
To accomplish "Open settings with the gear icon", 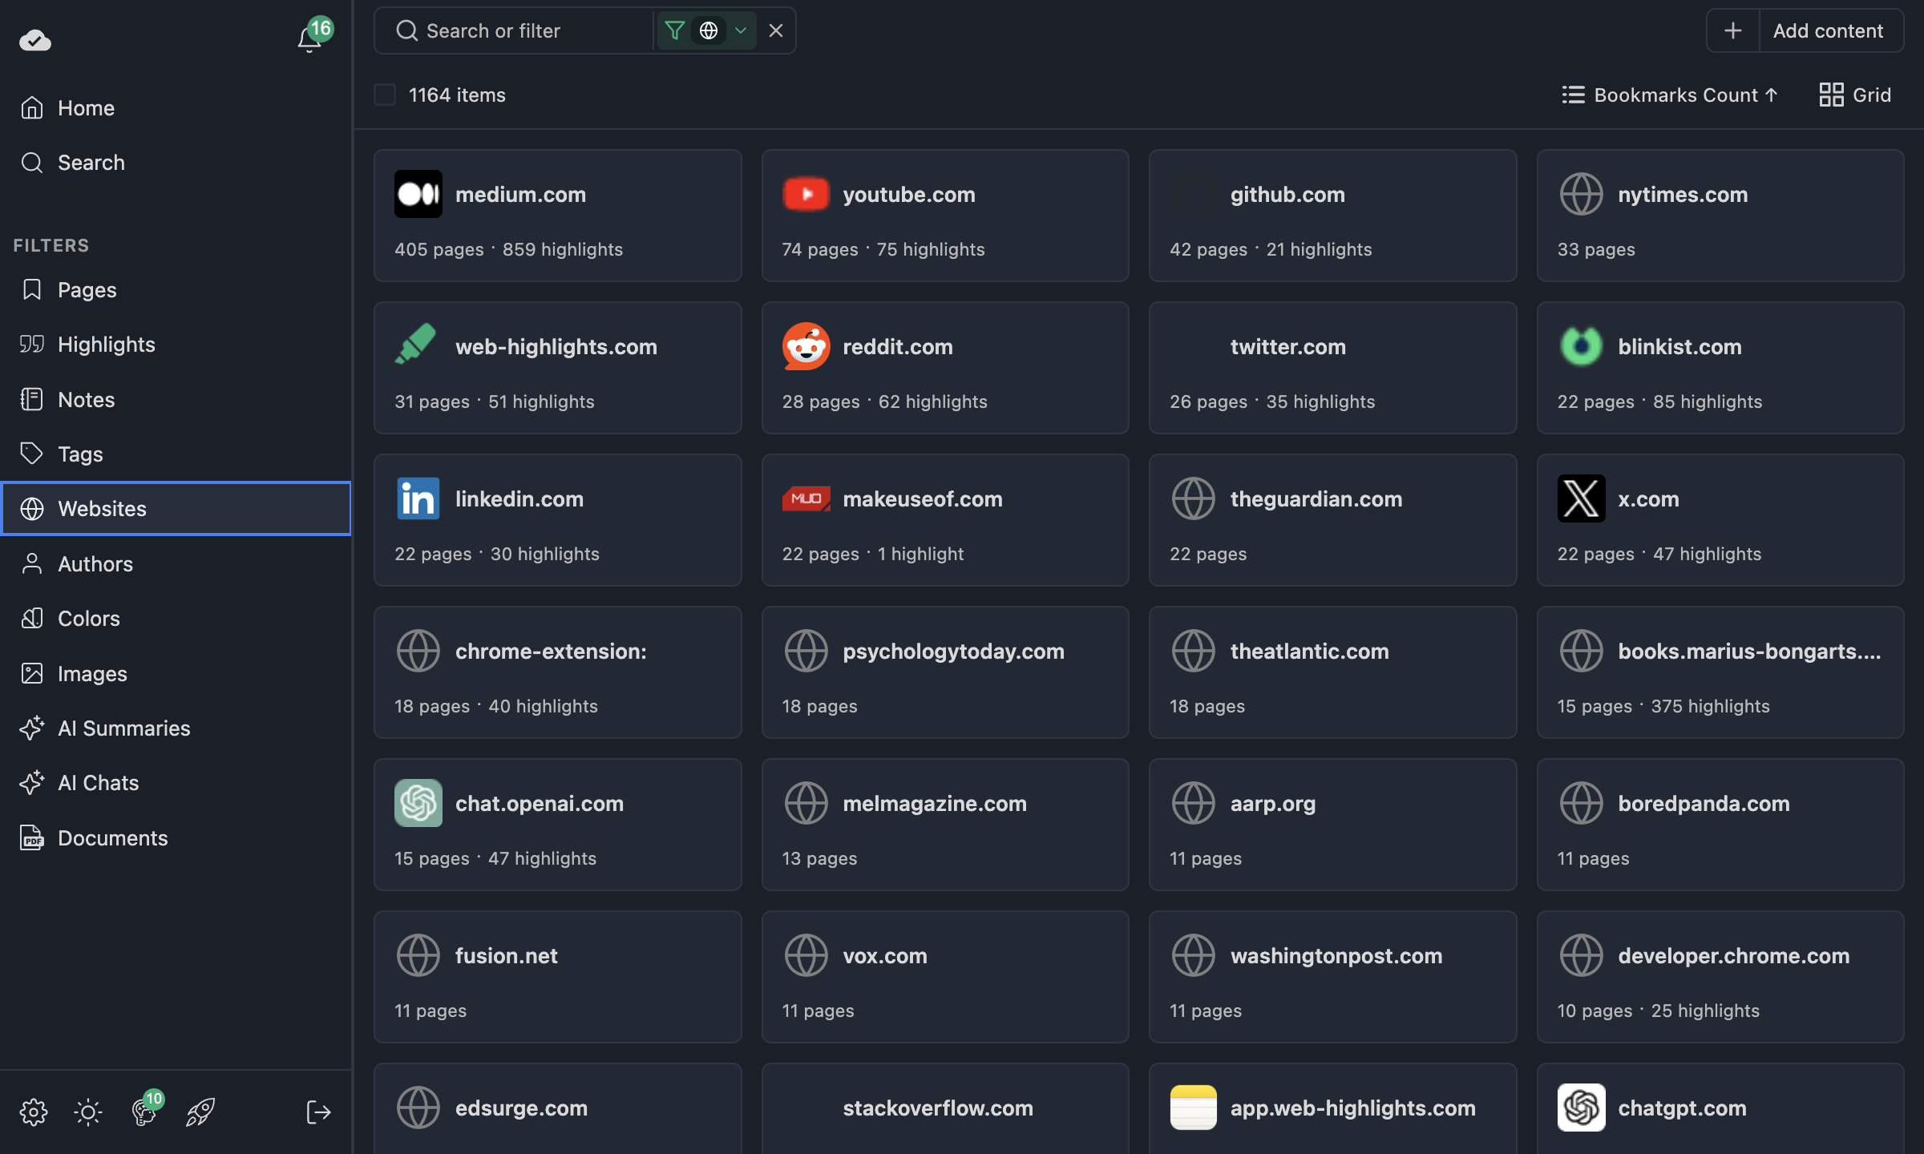I will [x=34, y=1112].
